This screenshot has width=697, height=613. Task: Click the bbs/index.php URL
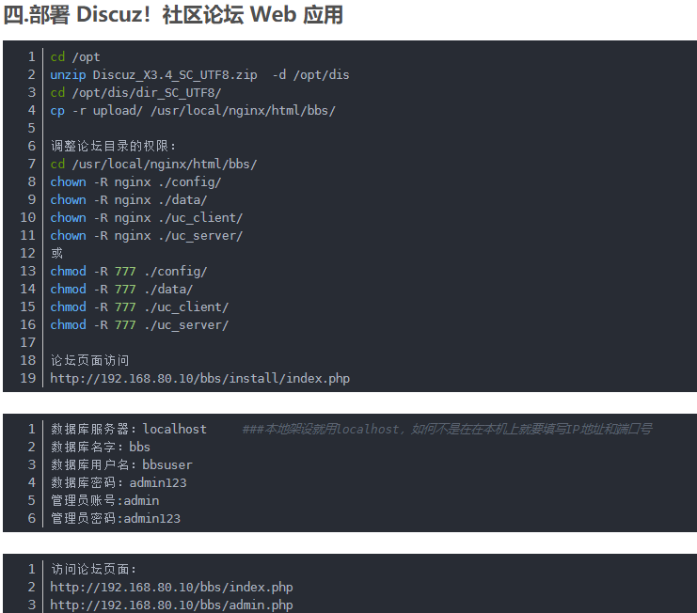171,587
